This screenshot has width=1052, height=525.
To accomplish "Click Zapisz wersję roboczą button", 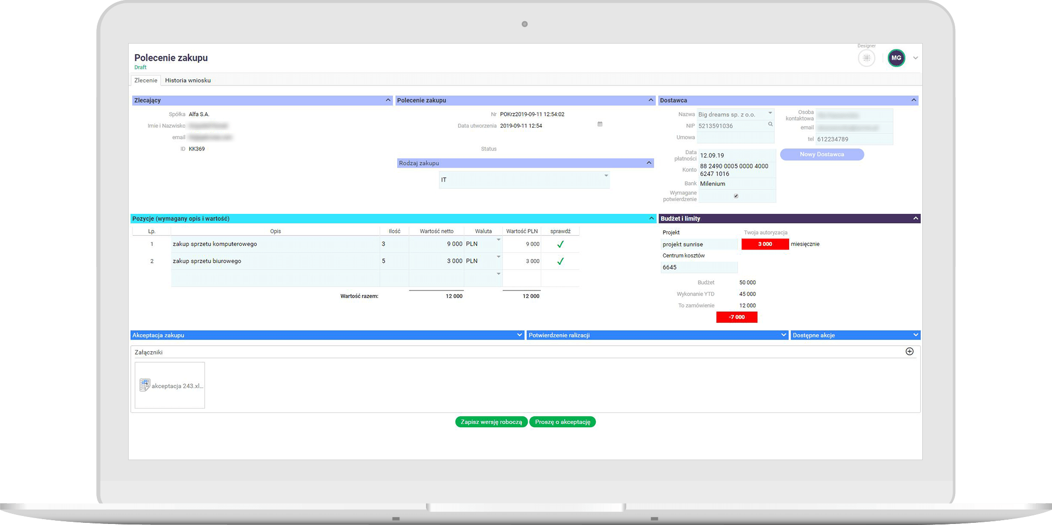I will [491, 422].
